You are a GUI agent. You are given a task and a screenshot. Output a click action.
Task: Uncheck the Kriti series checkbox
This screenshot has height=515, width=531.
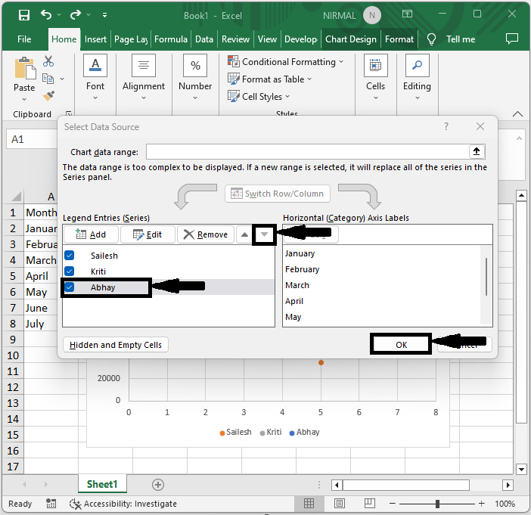(70, 271)
